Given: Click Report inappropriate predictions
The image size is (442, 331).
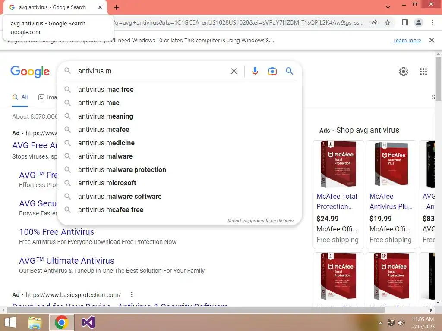Looking at the screenshot, I should 260,221.
